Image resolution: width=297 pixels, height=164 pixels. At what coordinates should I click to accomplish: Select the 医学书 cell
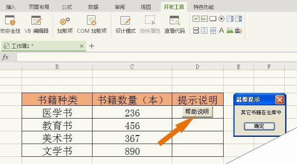[x=57, y=112]
